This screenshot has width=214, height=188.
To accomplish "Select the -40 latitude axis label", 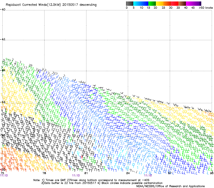I will [3, 10].
